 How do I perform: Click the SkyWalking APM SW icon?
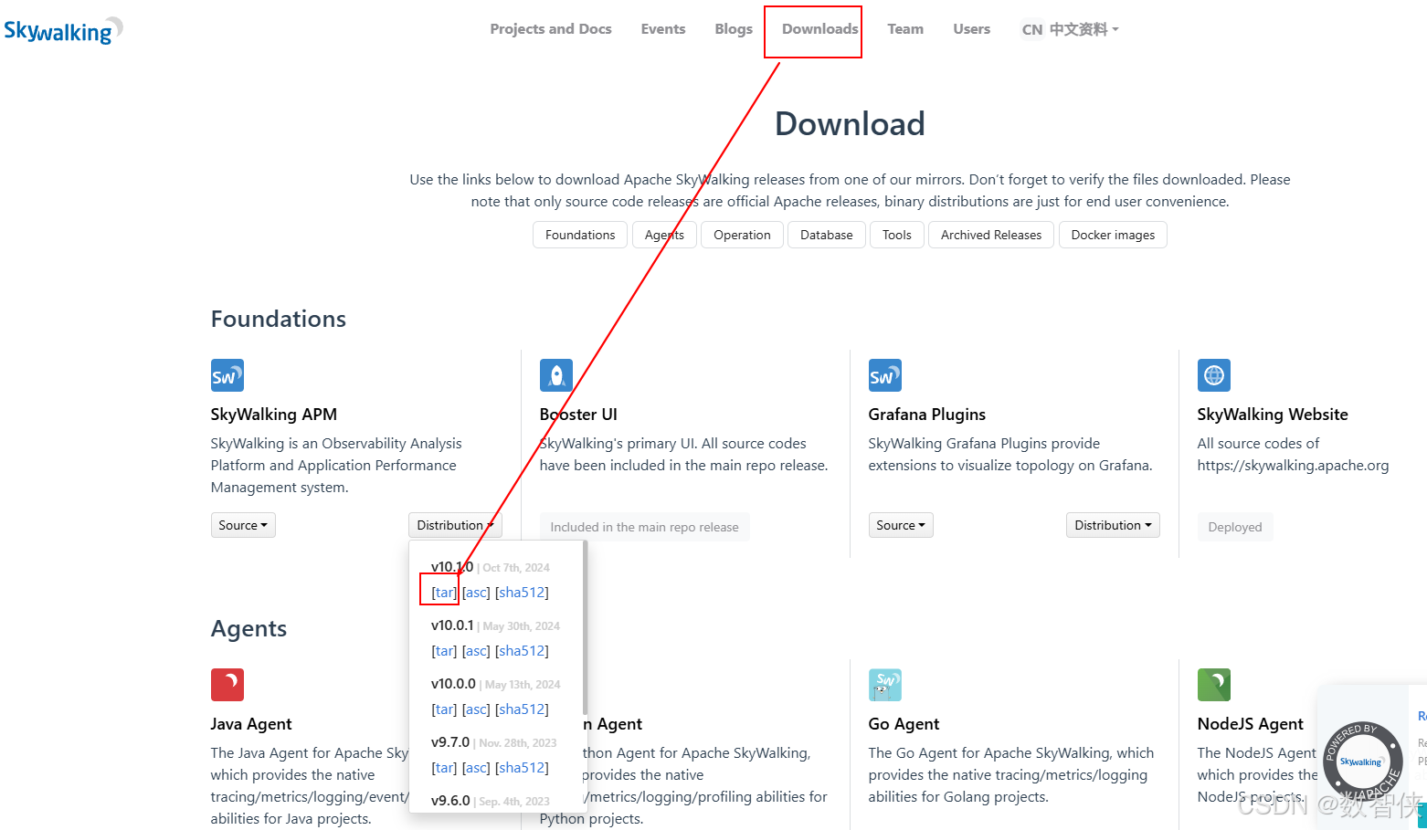click(x=227, y=375)
